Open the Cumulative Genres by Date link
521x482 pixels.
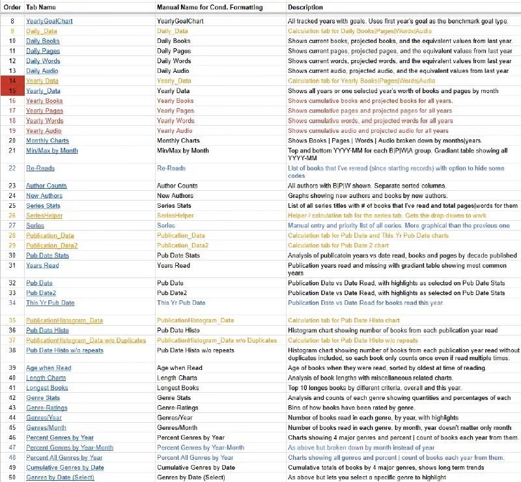click(64, 468)
